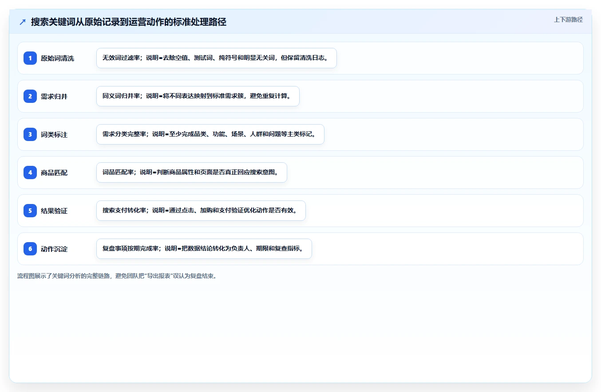Click the 原始词清洗 step label

tap(57, 59)
